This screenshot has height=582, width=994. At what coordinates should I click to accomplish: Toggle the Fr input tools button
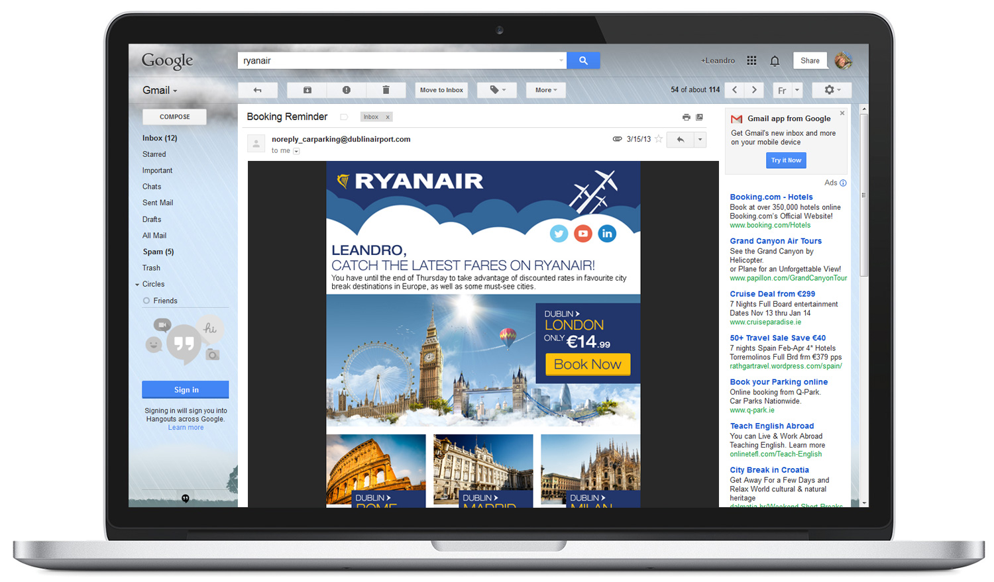coord(783,90)
